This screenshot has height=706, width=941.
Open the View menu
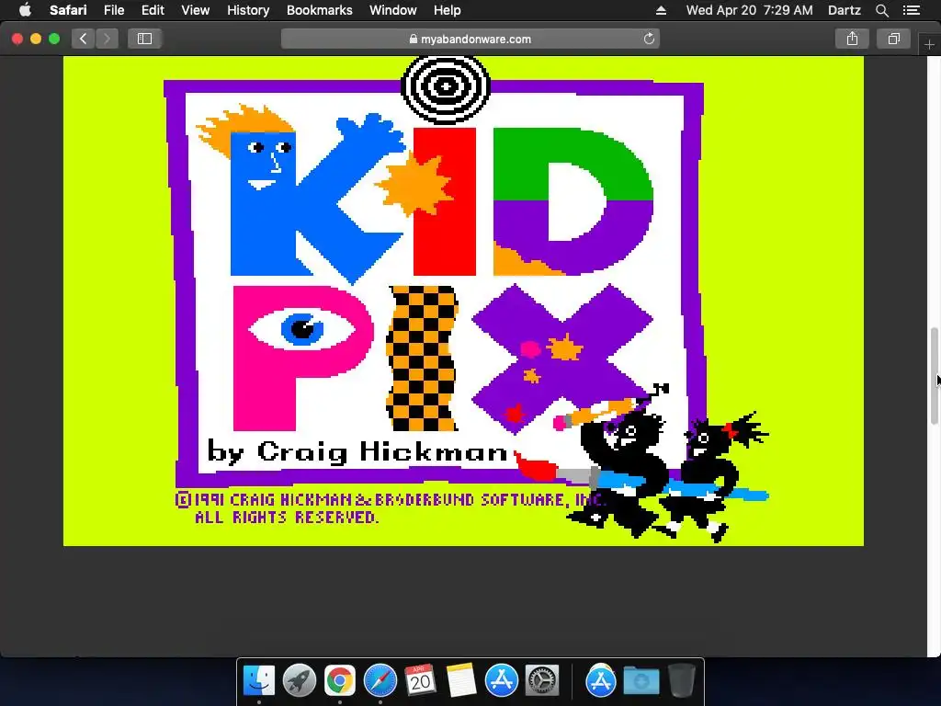195,10
